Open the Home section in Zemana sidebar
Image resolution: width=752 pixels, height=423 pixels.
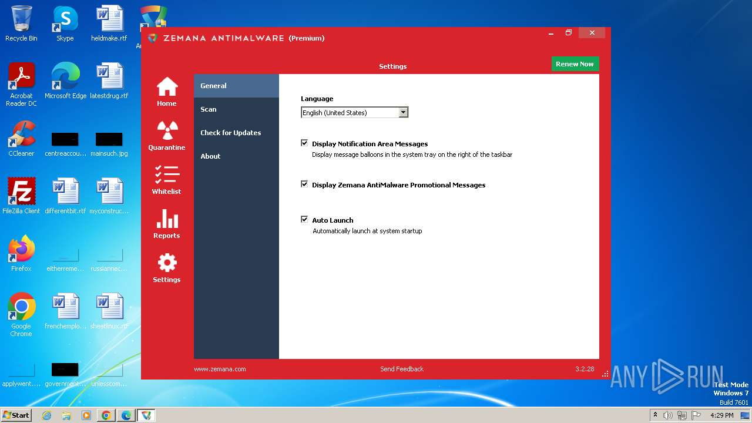167,92
